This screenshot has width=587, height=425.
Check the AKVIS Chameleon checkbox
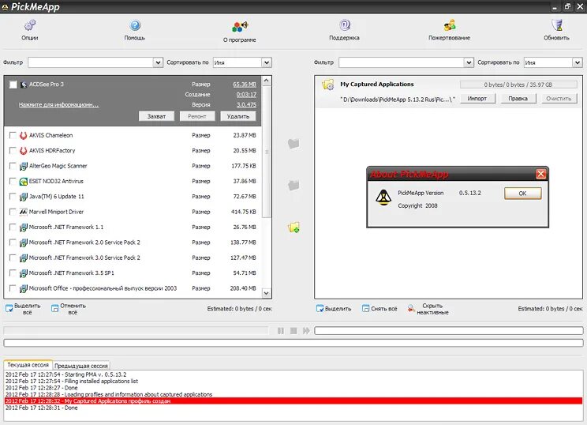pos(13,135)
